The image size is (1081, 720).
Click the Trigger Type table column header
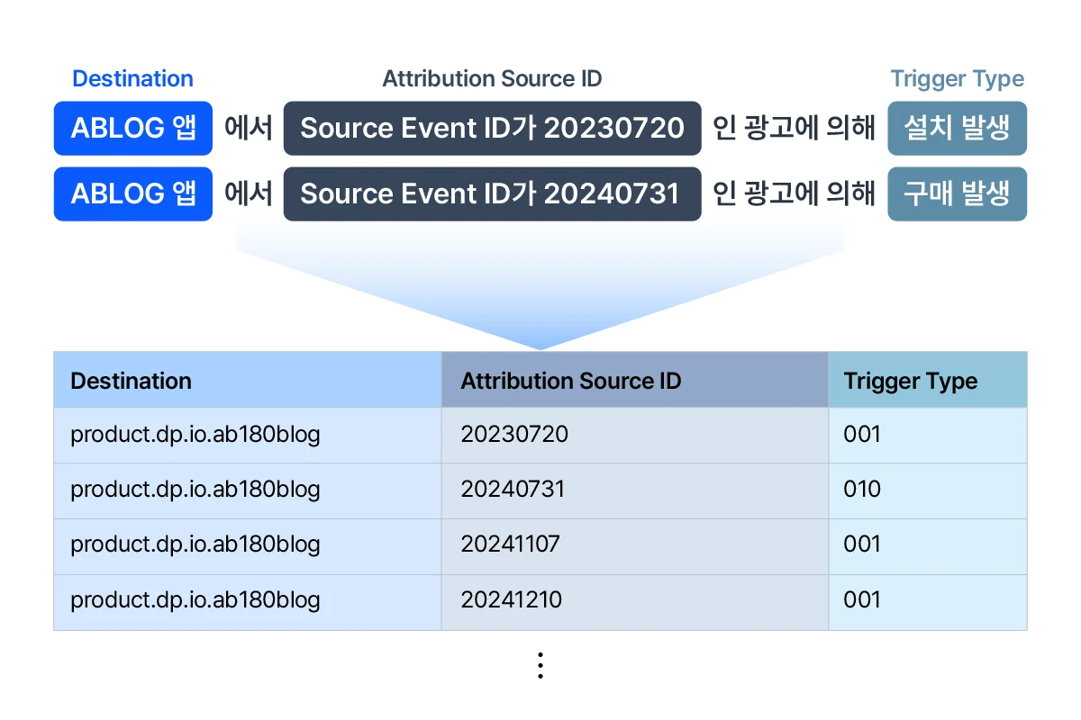pyautogui.click(x=910, y=381)
